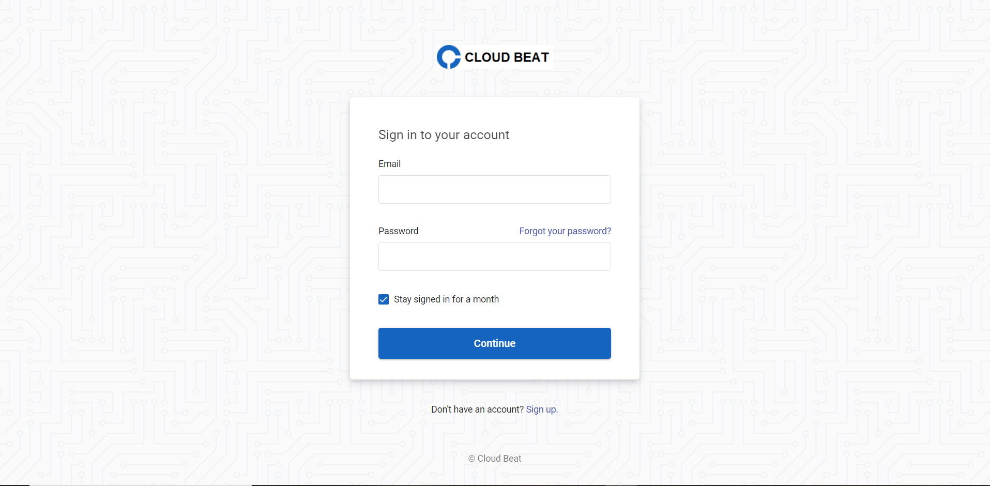The image size is (990, 486).
Task: Click the Stay signed in for a month label
Action: point(446,299)
